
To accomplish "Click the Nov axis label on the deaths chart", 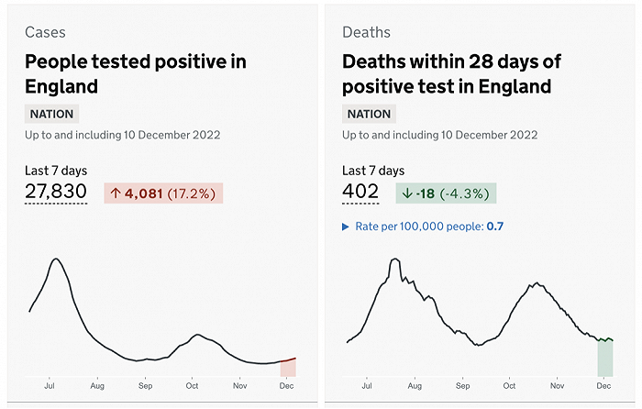I will click(x=558, y=388).
